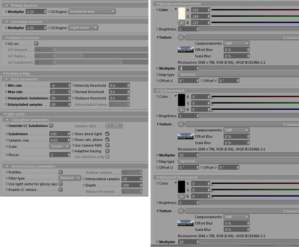
Task: Click GI Environment black color swatch
Action: [x=181, y=100]
